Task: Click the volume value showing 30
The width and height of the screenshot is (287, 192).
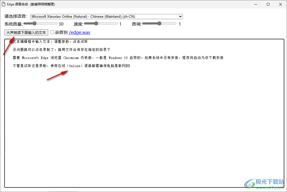Action: pos(61,24)
